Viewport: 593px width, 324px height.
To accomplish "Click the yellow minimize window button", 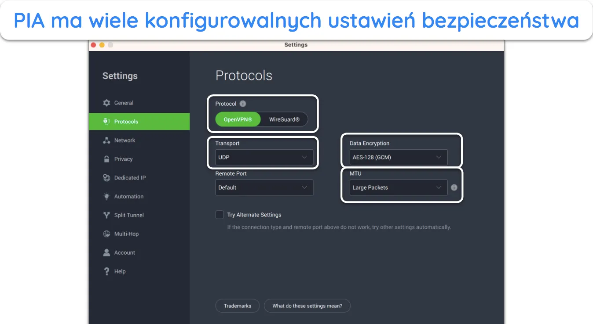I will coord(102,45).
